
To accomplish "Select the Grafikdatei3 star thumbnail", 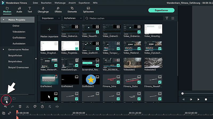I will tap(91, 80).
